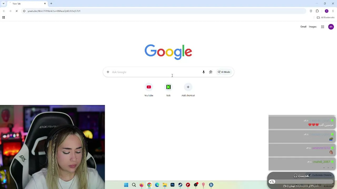The width and height of the screenshot is (337, 189).
Task: Launch Firefox from the taskbar
Action: click(142, 185)
